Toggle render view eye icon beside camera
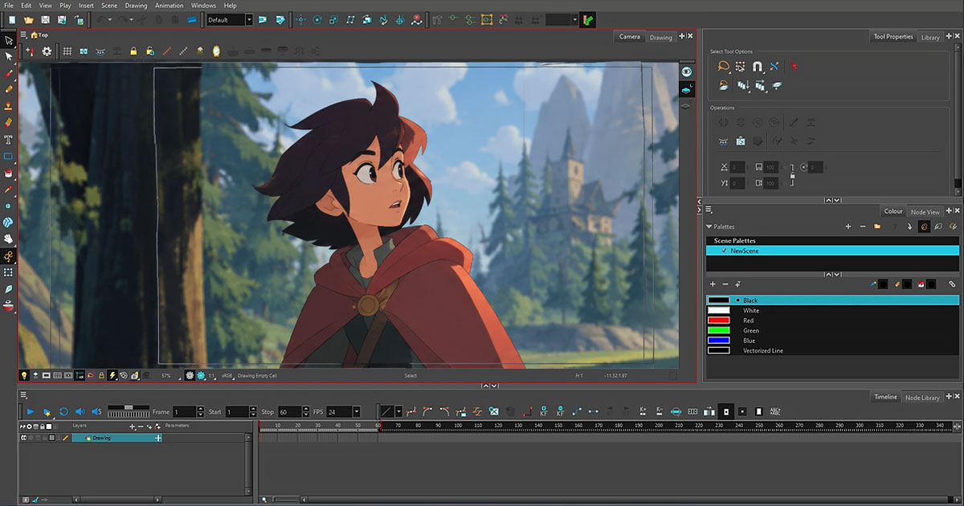Screen dimensions: 964x506 [687, 71]
